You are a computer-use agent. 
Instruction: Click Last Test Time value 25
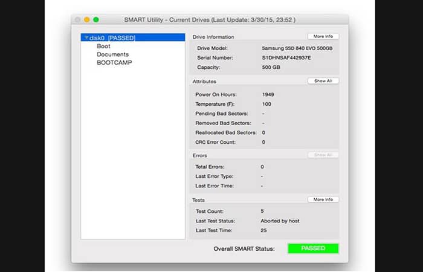(x=263, y=230)
